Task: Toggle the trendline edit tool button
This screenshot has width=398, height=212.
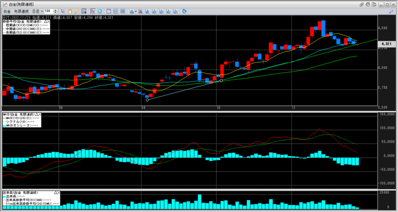Action: pyautogui.click(x=84, y=11)
